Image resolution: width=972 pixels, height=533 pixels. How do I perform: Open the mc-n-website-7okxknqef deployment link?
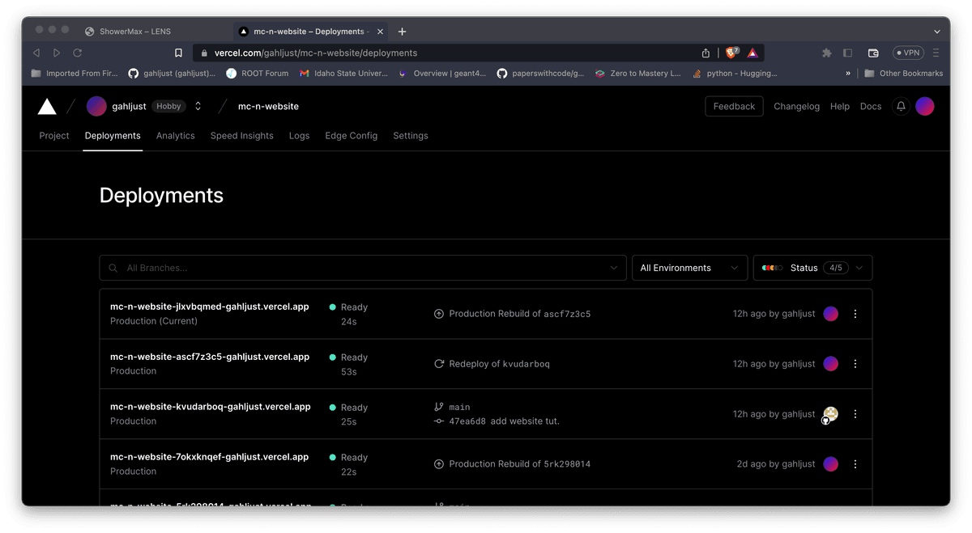[211, 457]
